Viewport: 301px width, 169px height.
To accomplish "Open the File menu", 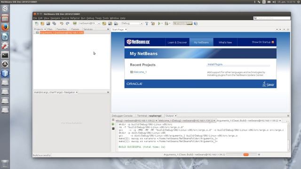I will click(x=35, y=18).
